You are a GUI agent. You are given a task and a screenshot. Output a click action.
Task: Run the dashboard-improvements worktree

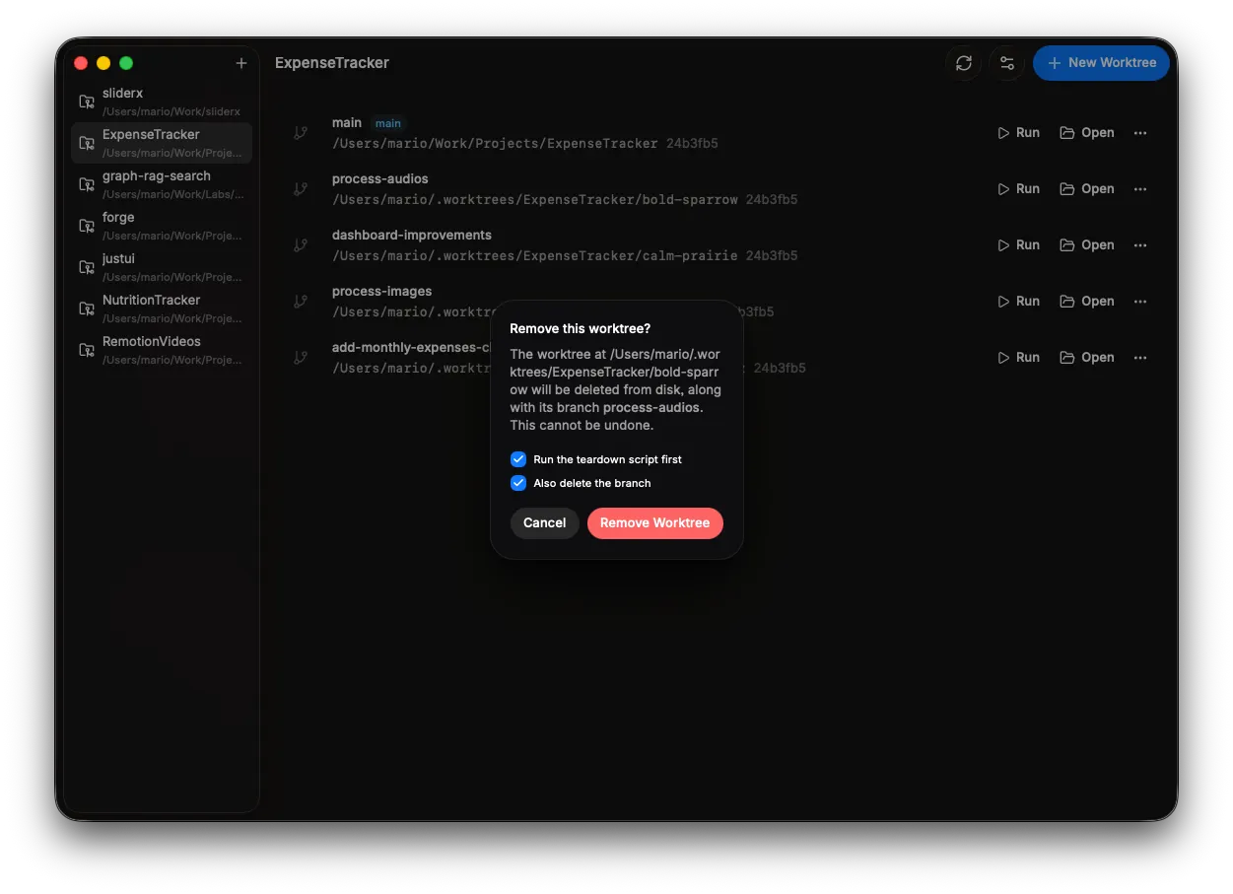point(1018,245)
